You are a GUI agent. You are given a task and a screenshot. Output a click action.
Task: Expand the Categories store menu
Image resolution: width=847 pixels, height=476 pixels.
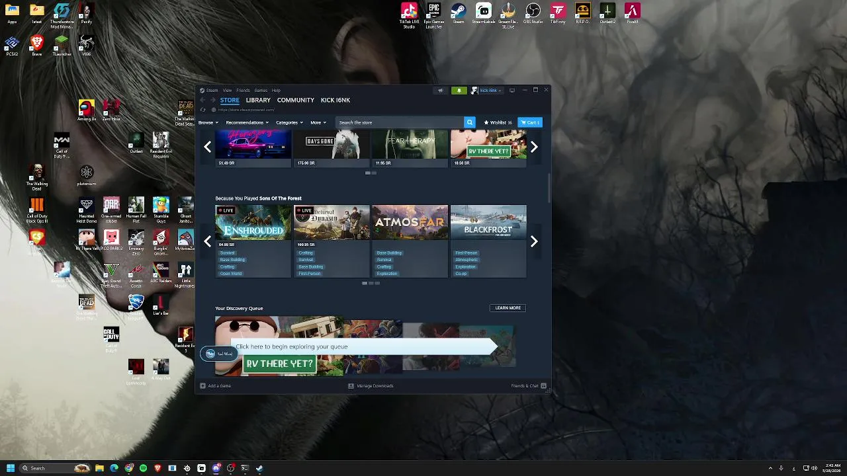(x=289, y=122)
